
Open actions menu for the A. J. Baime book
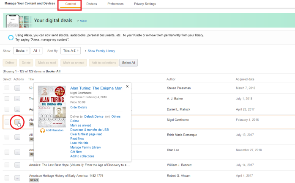pyautogui.click(x=17, y=98)
